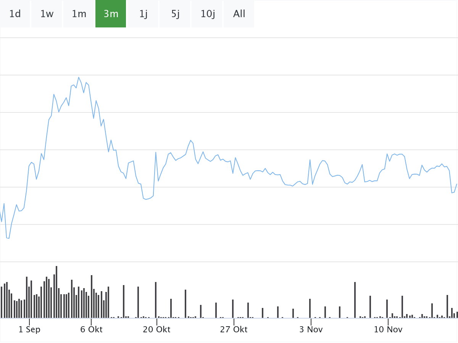This screenshot has height=343, width=458.
Task: Show the 1m chart range
Action: 79,14
